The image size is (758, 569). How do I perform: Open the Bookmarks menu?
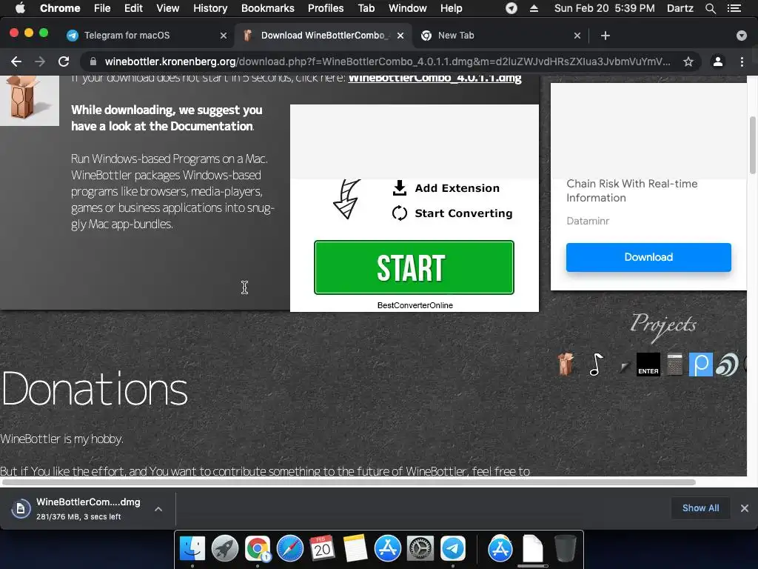tap(267, 8)
